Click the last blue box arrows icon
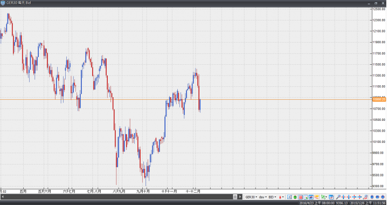This screenshot has height=205, width=388. click(383, 197)
